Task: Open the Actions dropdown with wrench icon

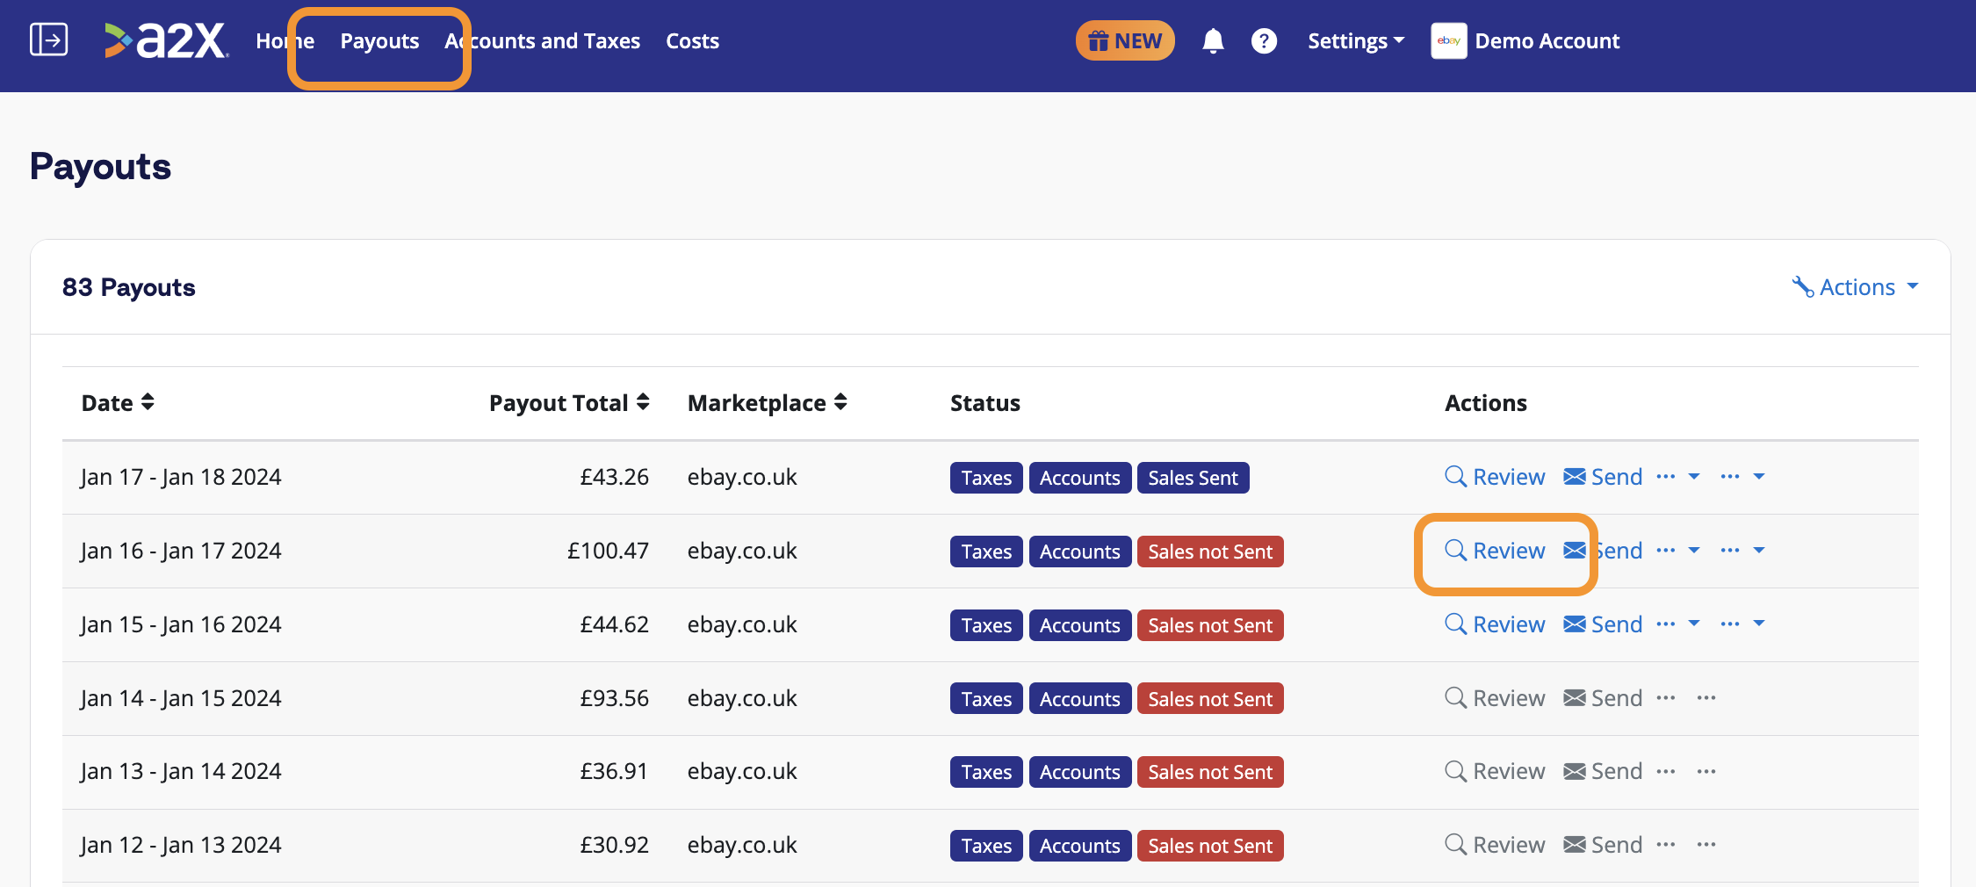Action: point(1855,287)
